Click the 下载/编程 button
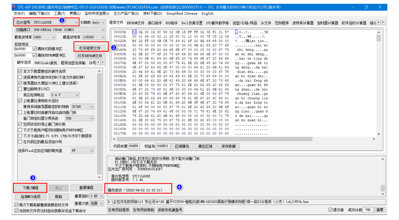Screen dimensions: 399x220 [30, 188]
